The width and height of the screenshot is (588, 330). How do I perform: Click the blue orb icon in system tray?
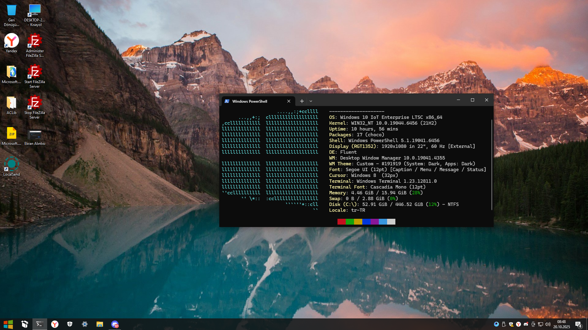click(x=496, y=324)
